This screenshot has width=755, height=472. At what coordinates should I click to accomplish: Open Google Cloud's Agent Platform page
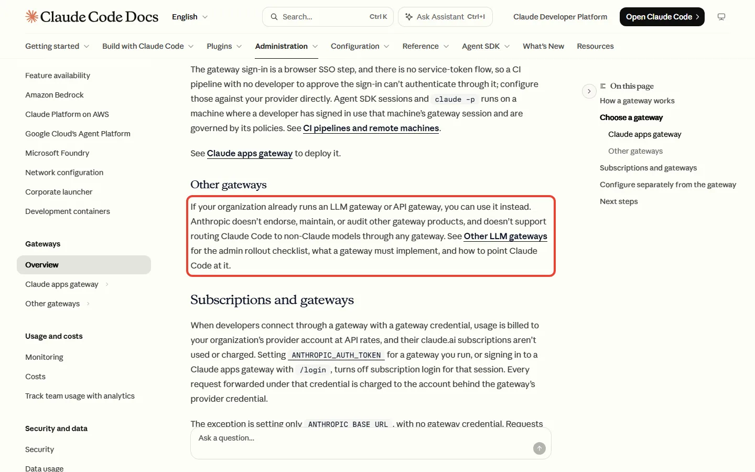pyautogui.click(x=78, y=134)
